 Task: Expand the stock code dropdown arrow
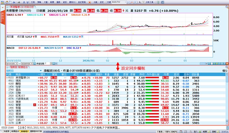(125, 2)
